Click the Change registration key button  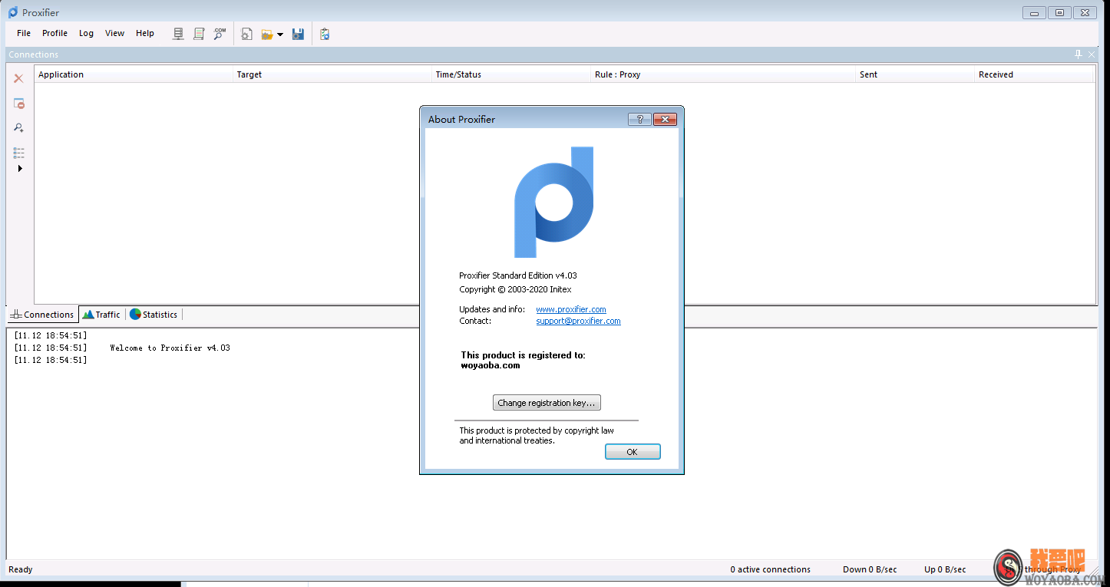(547, 403)
